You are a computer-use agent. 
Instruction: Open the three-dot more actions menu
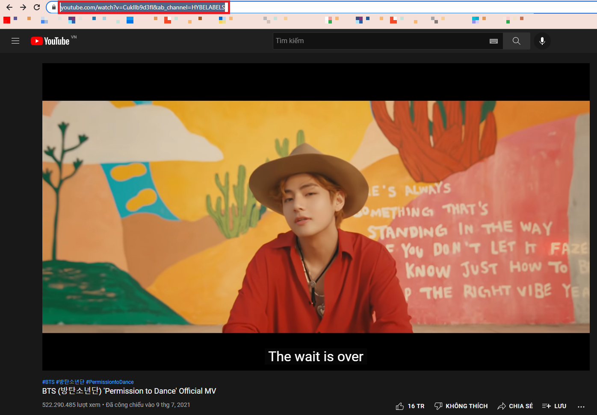pos(581,406)
